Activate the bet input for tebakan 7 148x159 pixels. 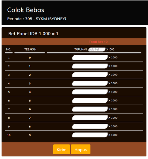click(90, 118)
